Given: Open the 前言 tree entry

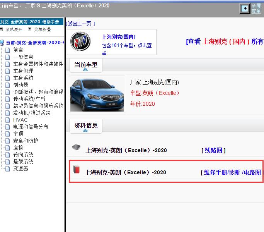Looking at the screenshot, I should (x=18, y=50).
